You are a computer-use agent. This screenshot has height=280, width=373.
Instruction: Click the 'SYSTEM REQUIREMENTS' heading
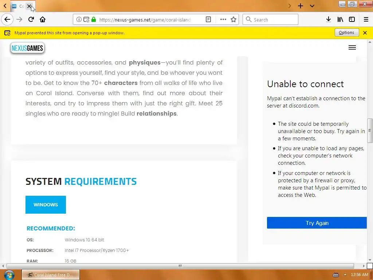[x=81, y=182]
